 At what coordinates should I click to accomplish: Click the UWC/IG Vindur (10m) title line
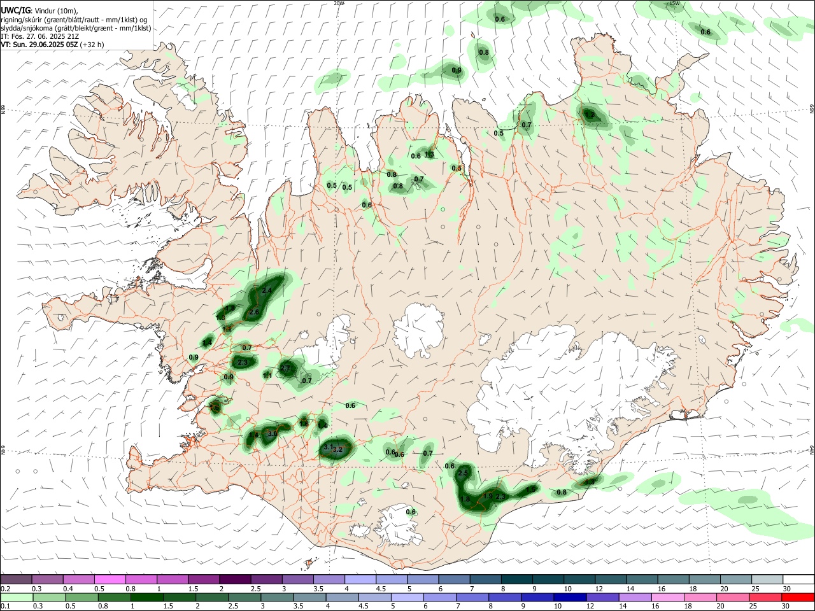tap(39, 11)
